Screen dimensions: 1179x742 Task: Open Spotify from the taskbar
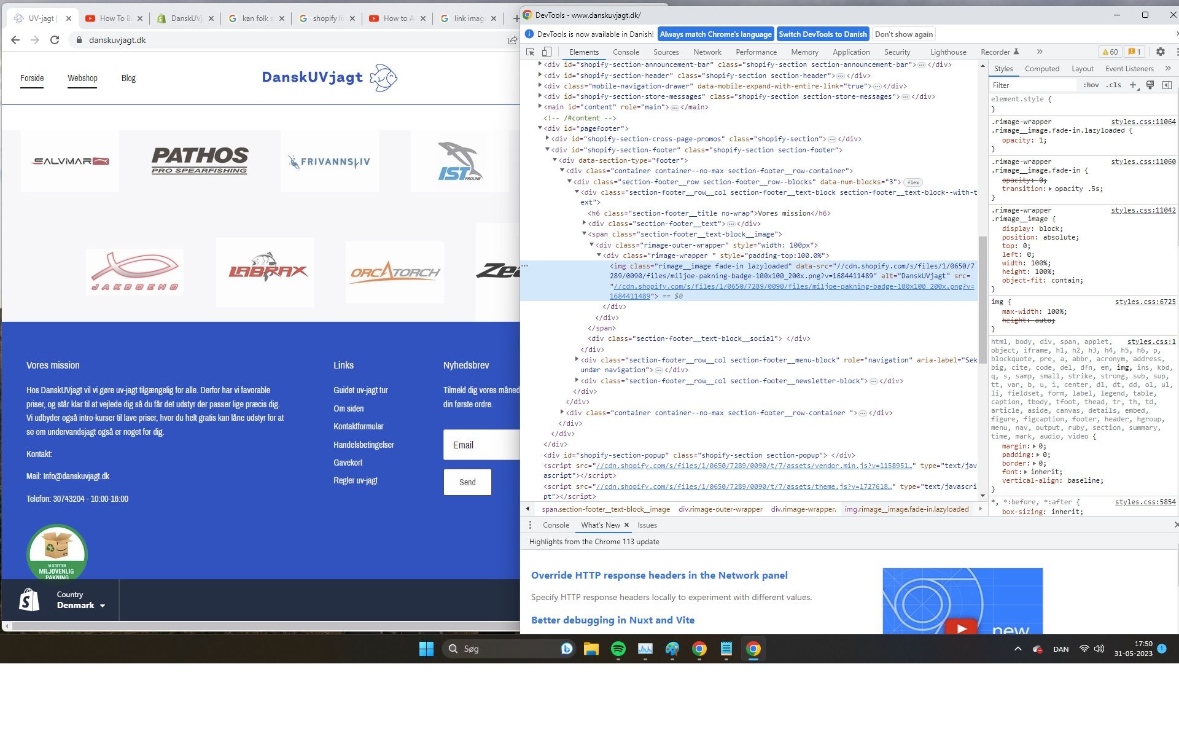tap(618, 649)
